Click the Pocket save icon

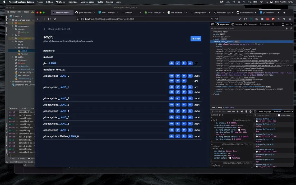246,19
